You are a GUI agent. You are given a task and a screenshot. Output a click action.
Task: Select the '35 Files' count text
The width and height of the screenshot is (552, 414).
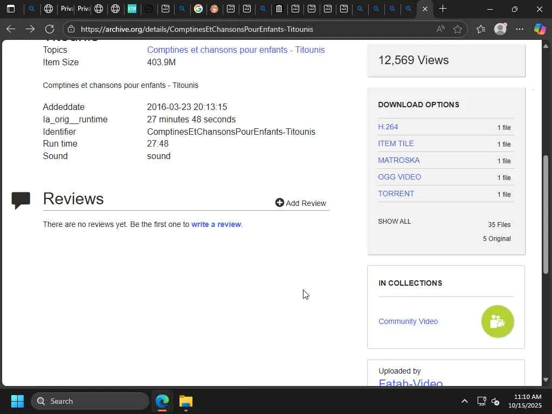point(499,225)
